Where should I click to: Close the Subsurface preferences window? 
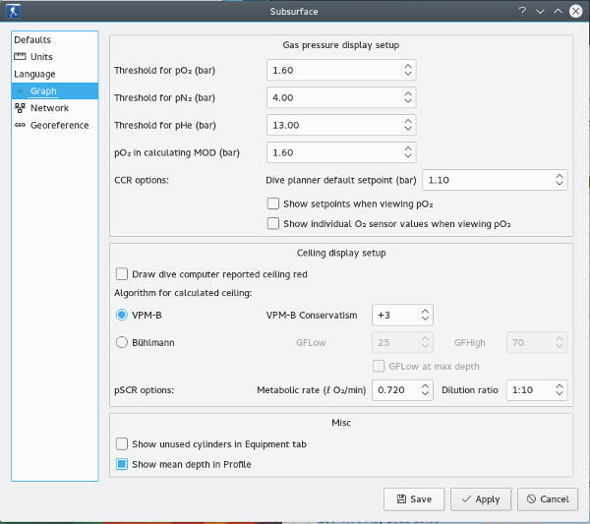point(575,11)
